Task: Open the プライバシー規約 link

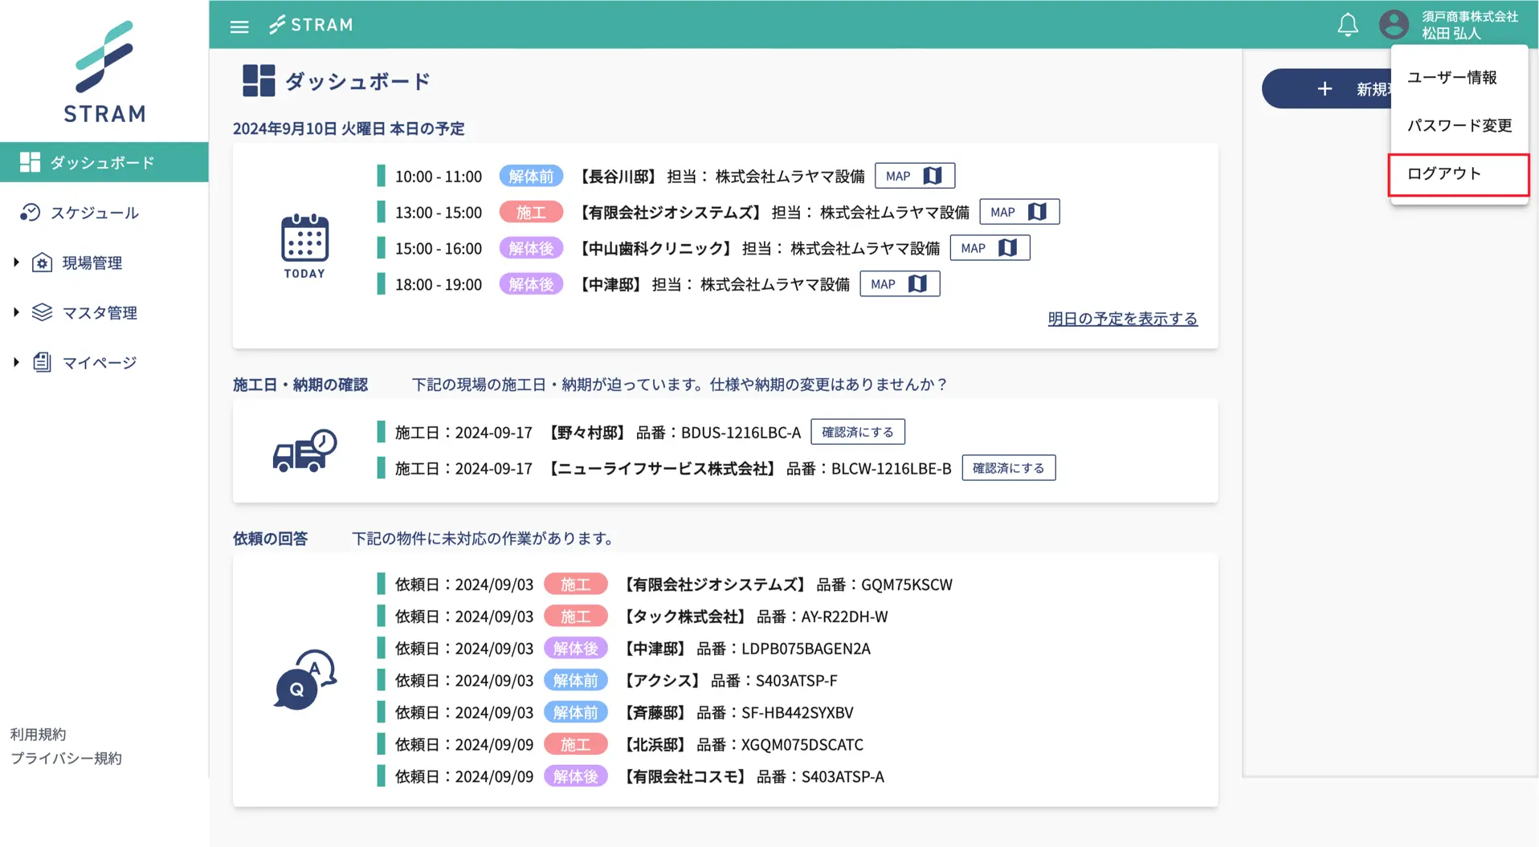Action: pyautogui.click(x=65, y=758)
